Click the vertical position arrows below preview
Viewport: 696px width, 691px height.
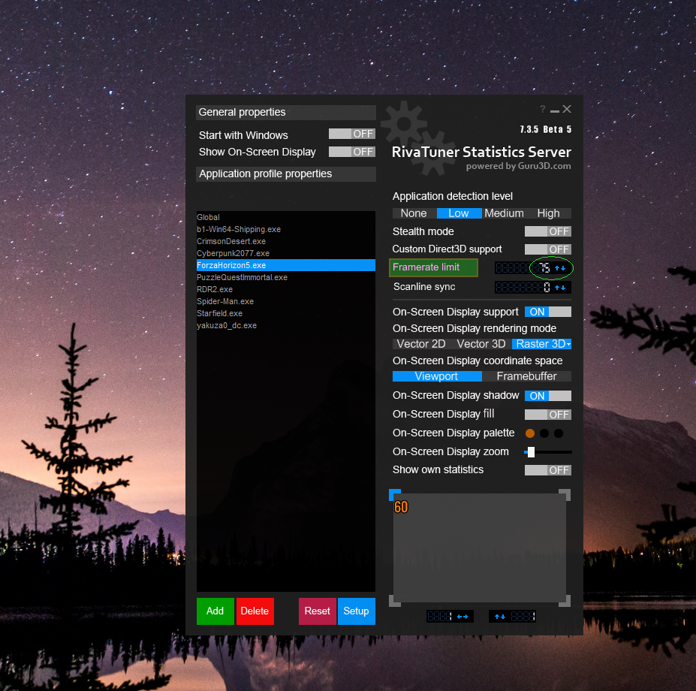click(x=500, y=617)
